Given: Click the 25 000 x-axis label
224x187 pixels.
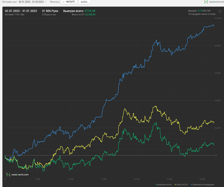Looking at the screenshot, I should [169, 179].
